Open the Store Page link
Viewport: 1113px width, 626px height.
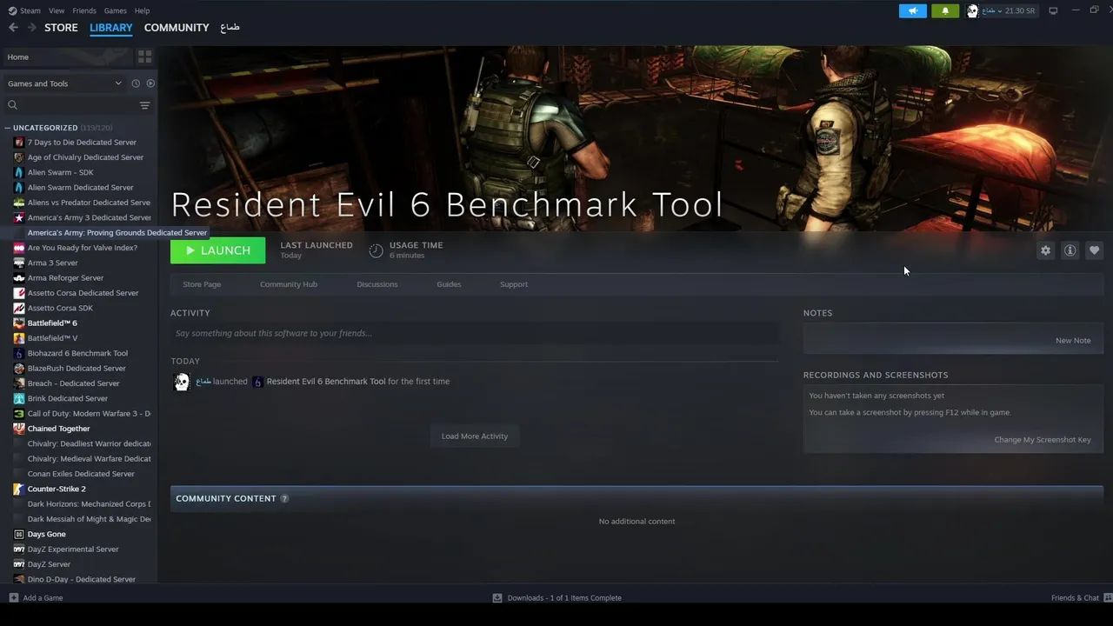click(x=202, y=284)
